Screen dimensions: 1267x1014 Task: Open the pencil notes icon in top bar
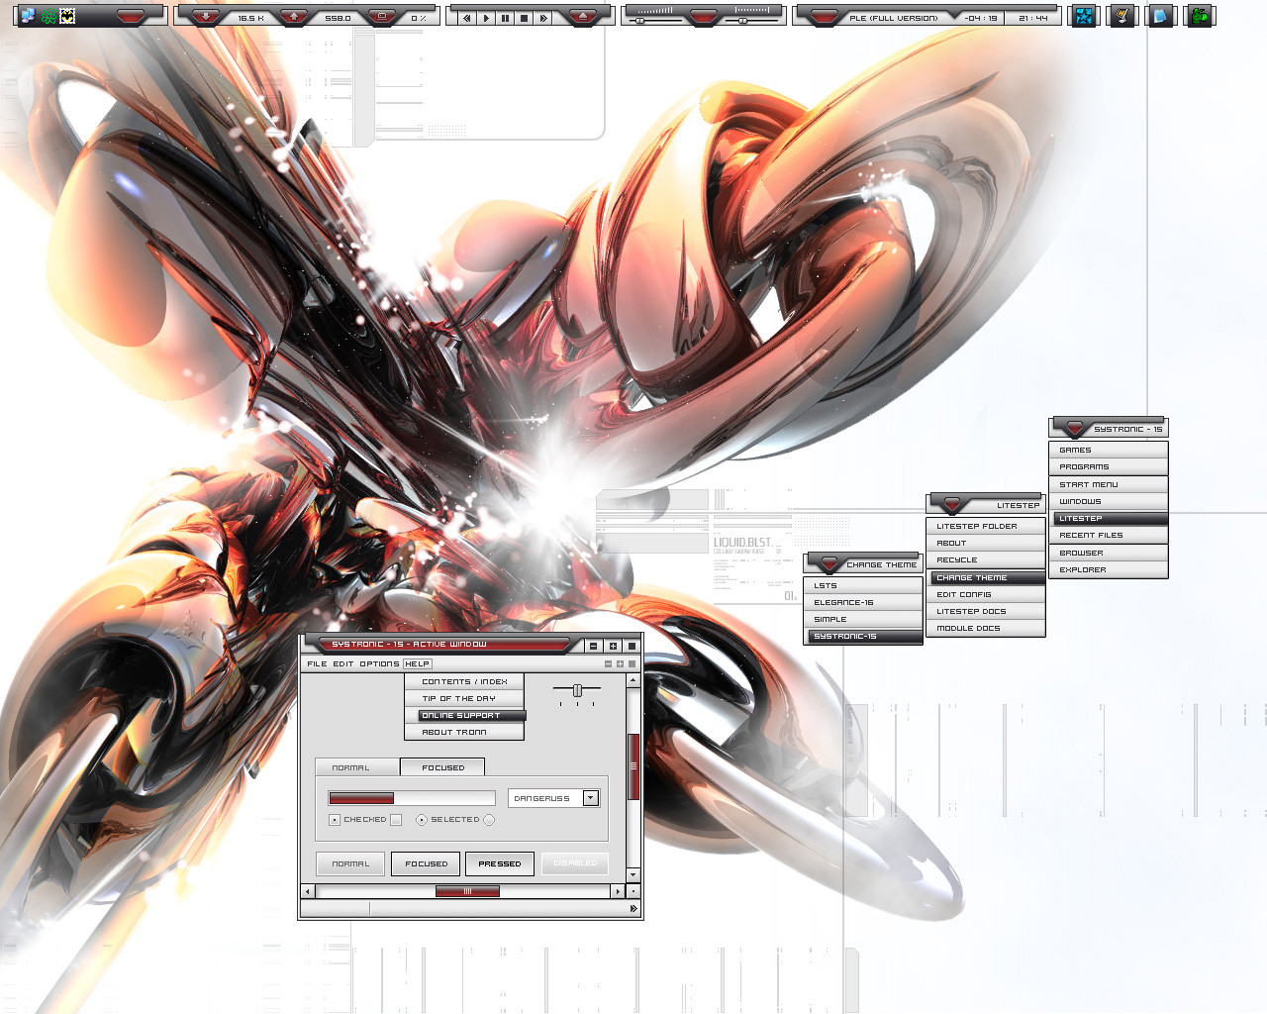pos(1121,16)
